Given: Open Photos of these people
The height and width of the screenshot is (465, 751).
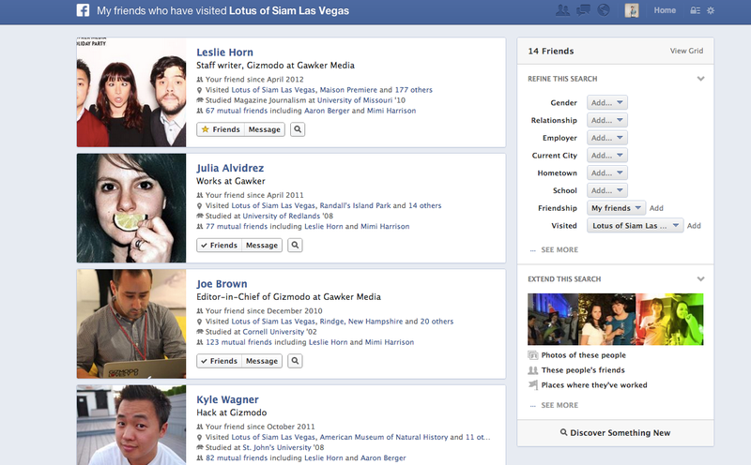Looking at the screenshot, I should [x=583, y=355].
